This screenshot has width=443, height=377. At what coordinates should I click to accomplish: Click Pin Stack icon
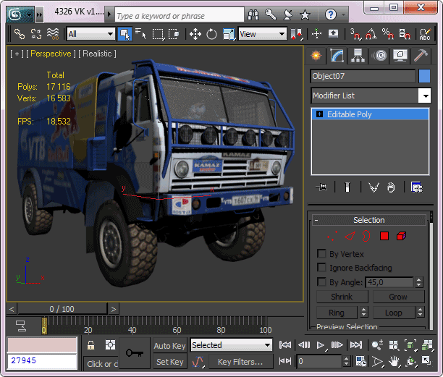click(322, 187)
